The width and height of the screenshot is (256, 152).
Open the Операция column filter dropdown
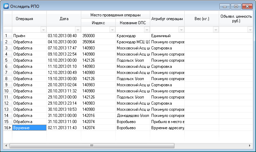coord(43,30)
